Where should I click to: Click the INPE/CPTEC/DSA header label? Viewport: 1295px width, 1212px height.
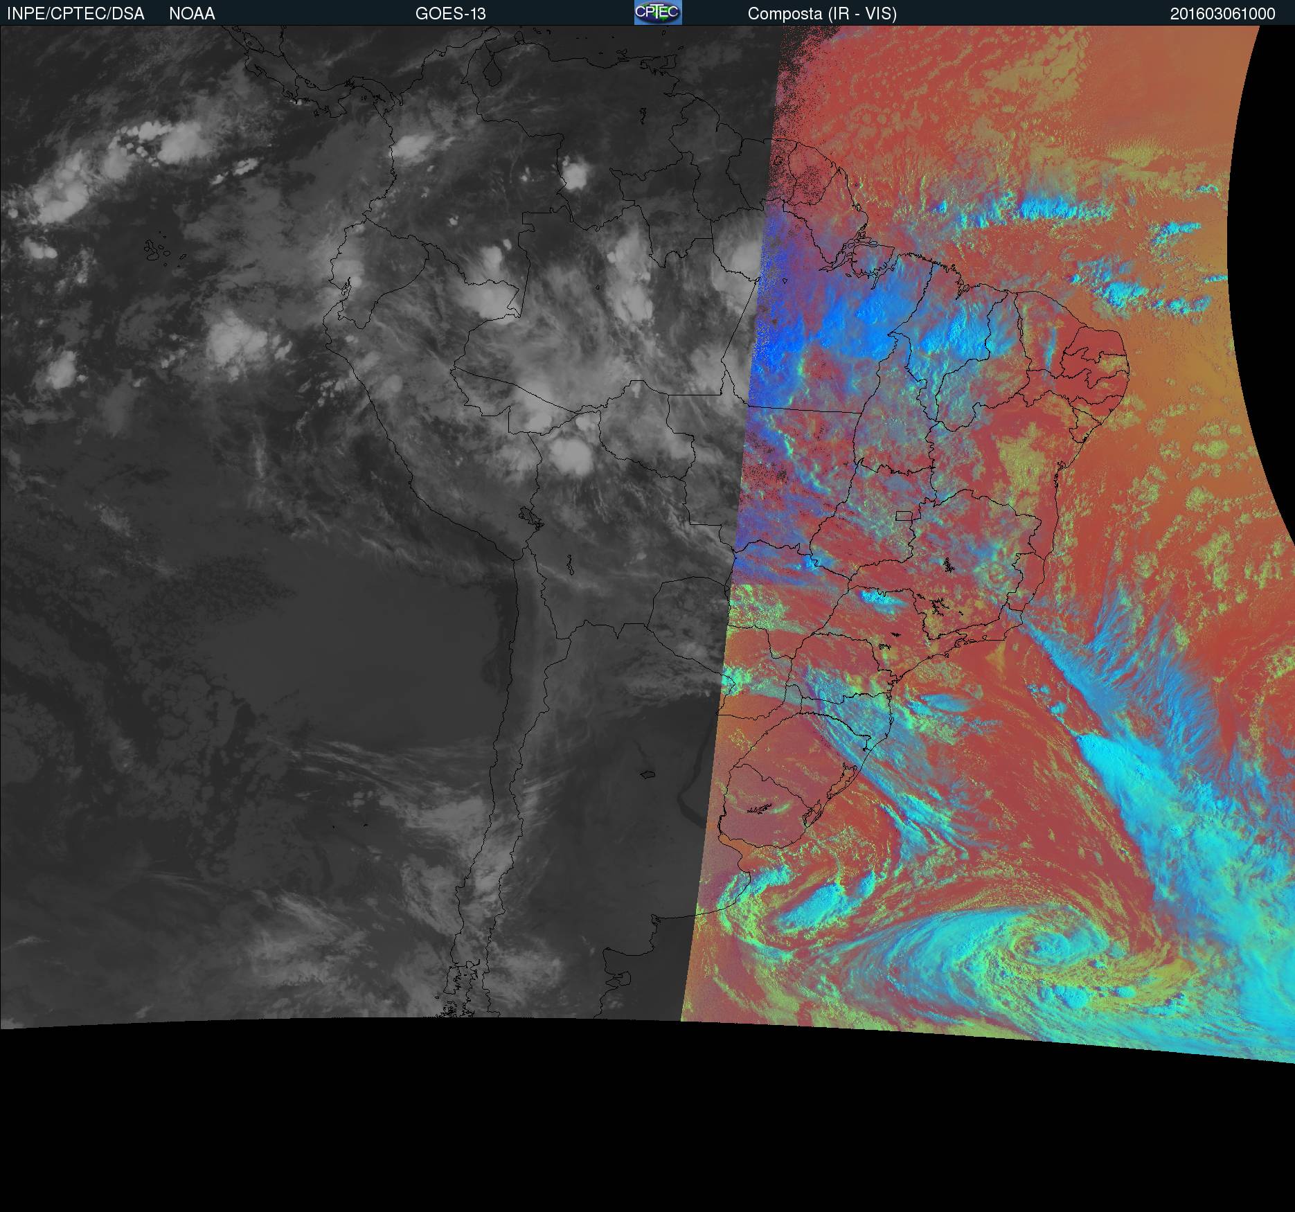tap(75, 14)
